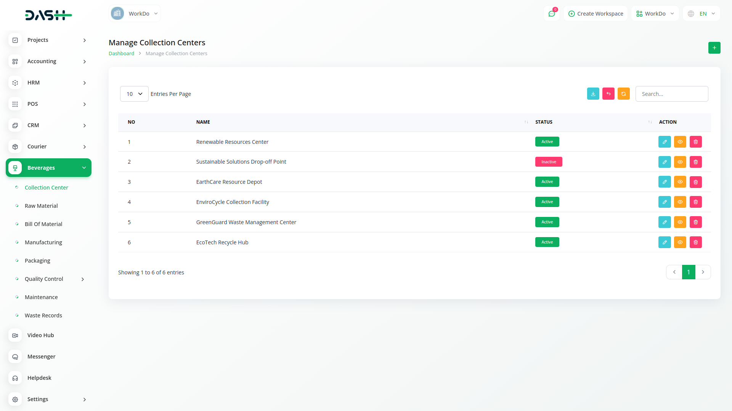Open the entries per page dropdown
The height and width of the screenshot is (411, 732).
(134, 94)
